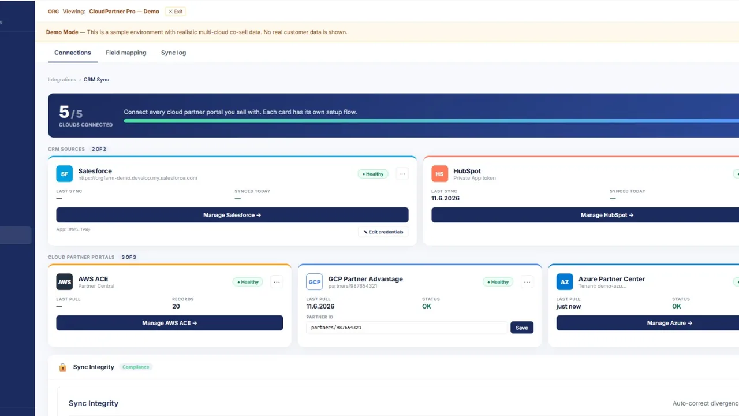Click the CRM Sync breadcrumb text
Viewport: 739px width, 416px height.
click(96, 80)
